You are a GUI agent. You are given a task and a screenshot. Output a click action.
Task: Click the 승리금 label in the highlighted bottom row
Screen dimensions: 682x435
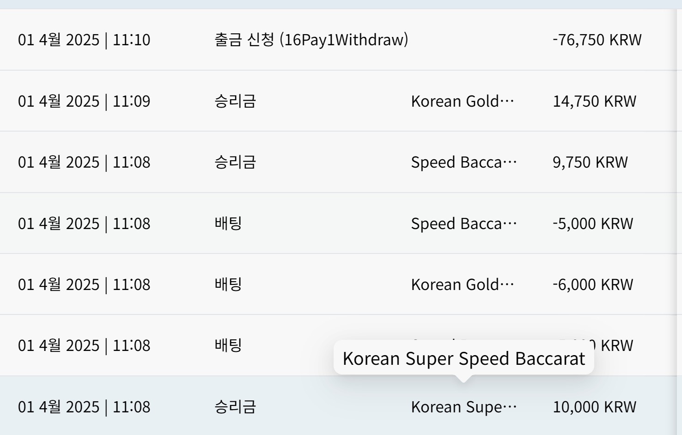tap(235, 407)
